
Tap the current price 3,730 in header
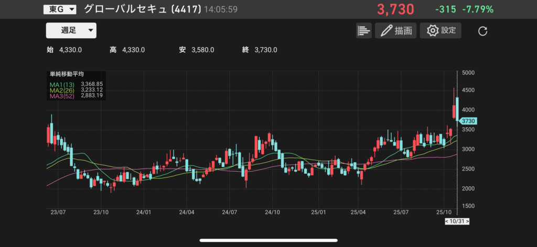[395, 9]
